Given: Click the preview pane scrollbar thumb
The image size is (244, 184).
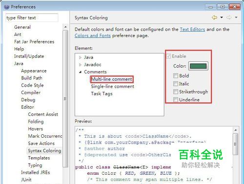Looking at the screenshot, I should (x=235, y=144).
